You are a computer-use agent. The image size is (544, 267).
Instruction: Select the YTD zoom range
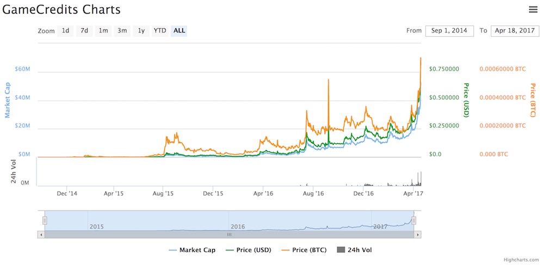(160, 30)
